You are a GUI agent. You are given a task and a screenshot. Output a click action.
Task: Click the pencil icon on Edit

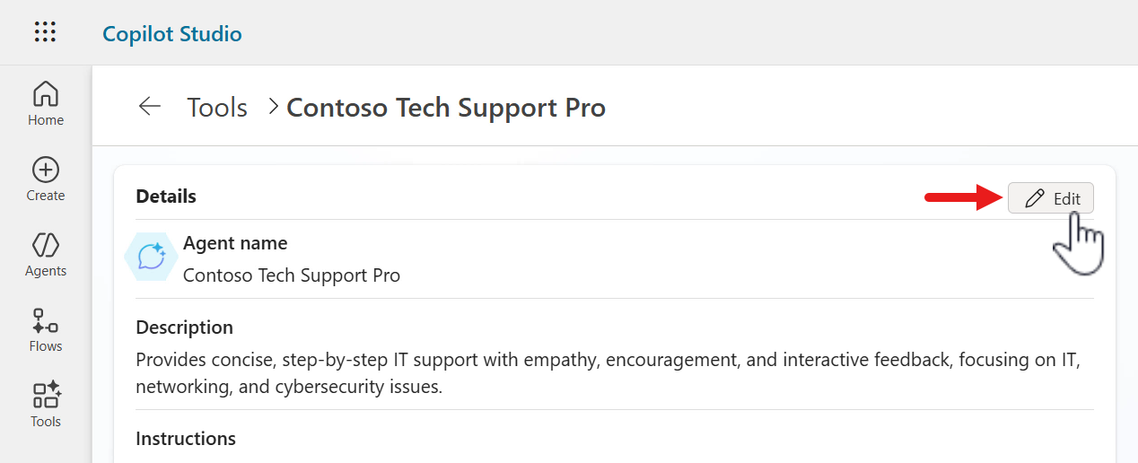click(x=1034, y=198)
